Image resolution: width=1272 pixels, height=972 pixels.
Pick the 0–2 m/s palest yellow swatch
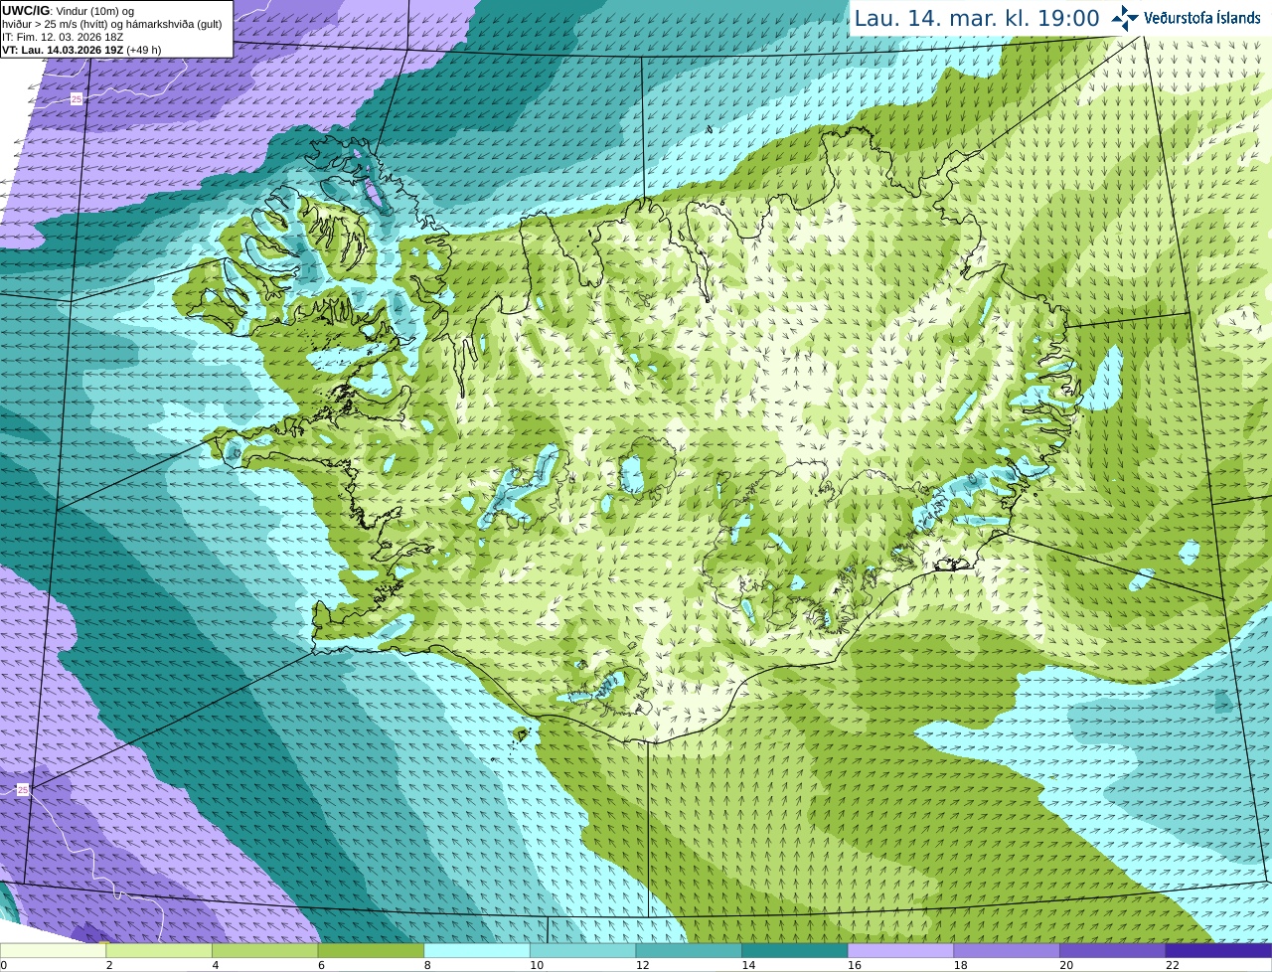coord(53,950)
